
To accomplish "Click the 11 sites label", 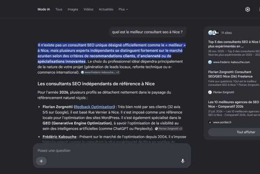I will pyautogui.click(x=226, y=33).
